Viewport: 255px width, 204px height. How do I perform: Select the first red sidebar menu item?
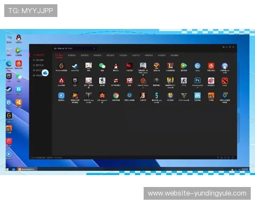pyautogui.click(x=39, y=55)
